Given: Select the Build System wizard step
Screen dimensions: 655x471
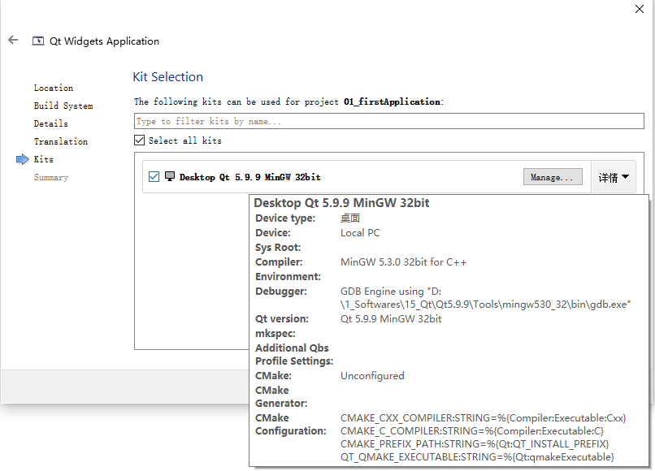Looking at the screenshot, I should [63, 106].
